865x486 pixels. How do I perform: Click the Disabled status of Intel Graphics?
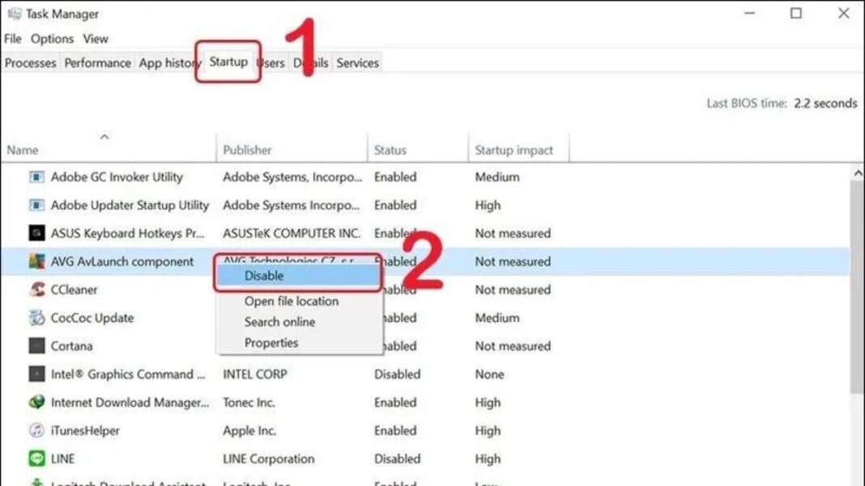coord(397,374)
